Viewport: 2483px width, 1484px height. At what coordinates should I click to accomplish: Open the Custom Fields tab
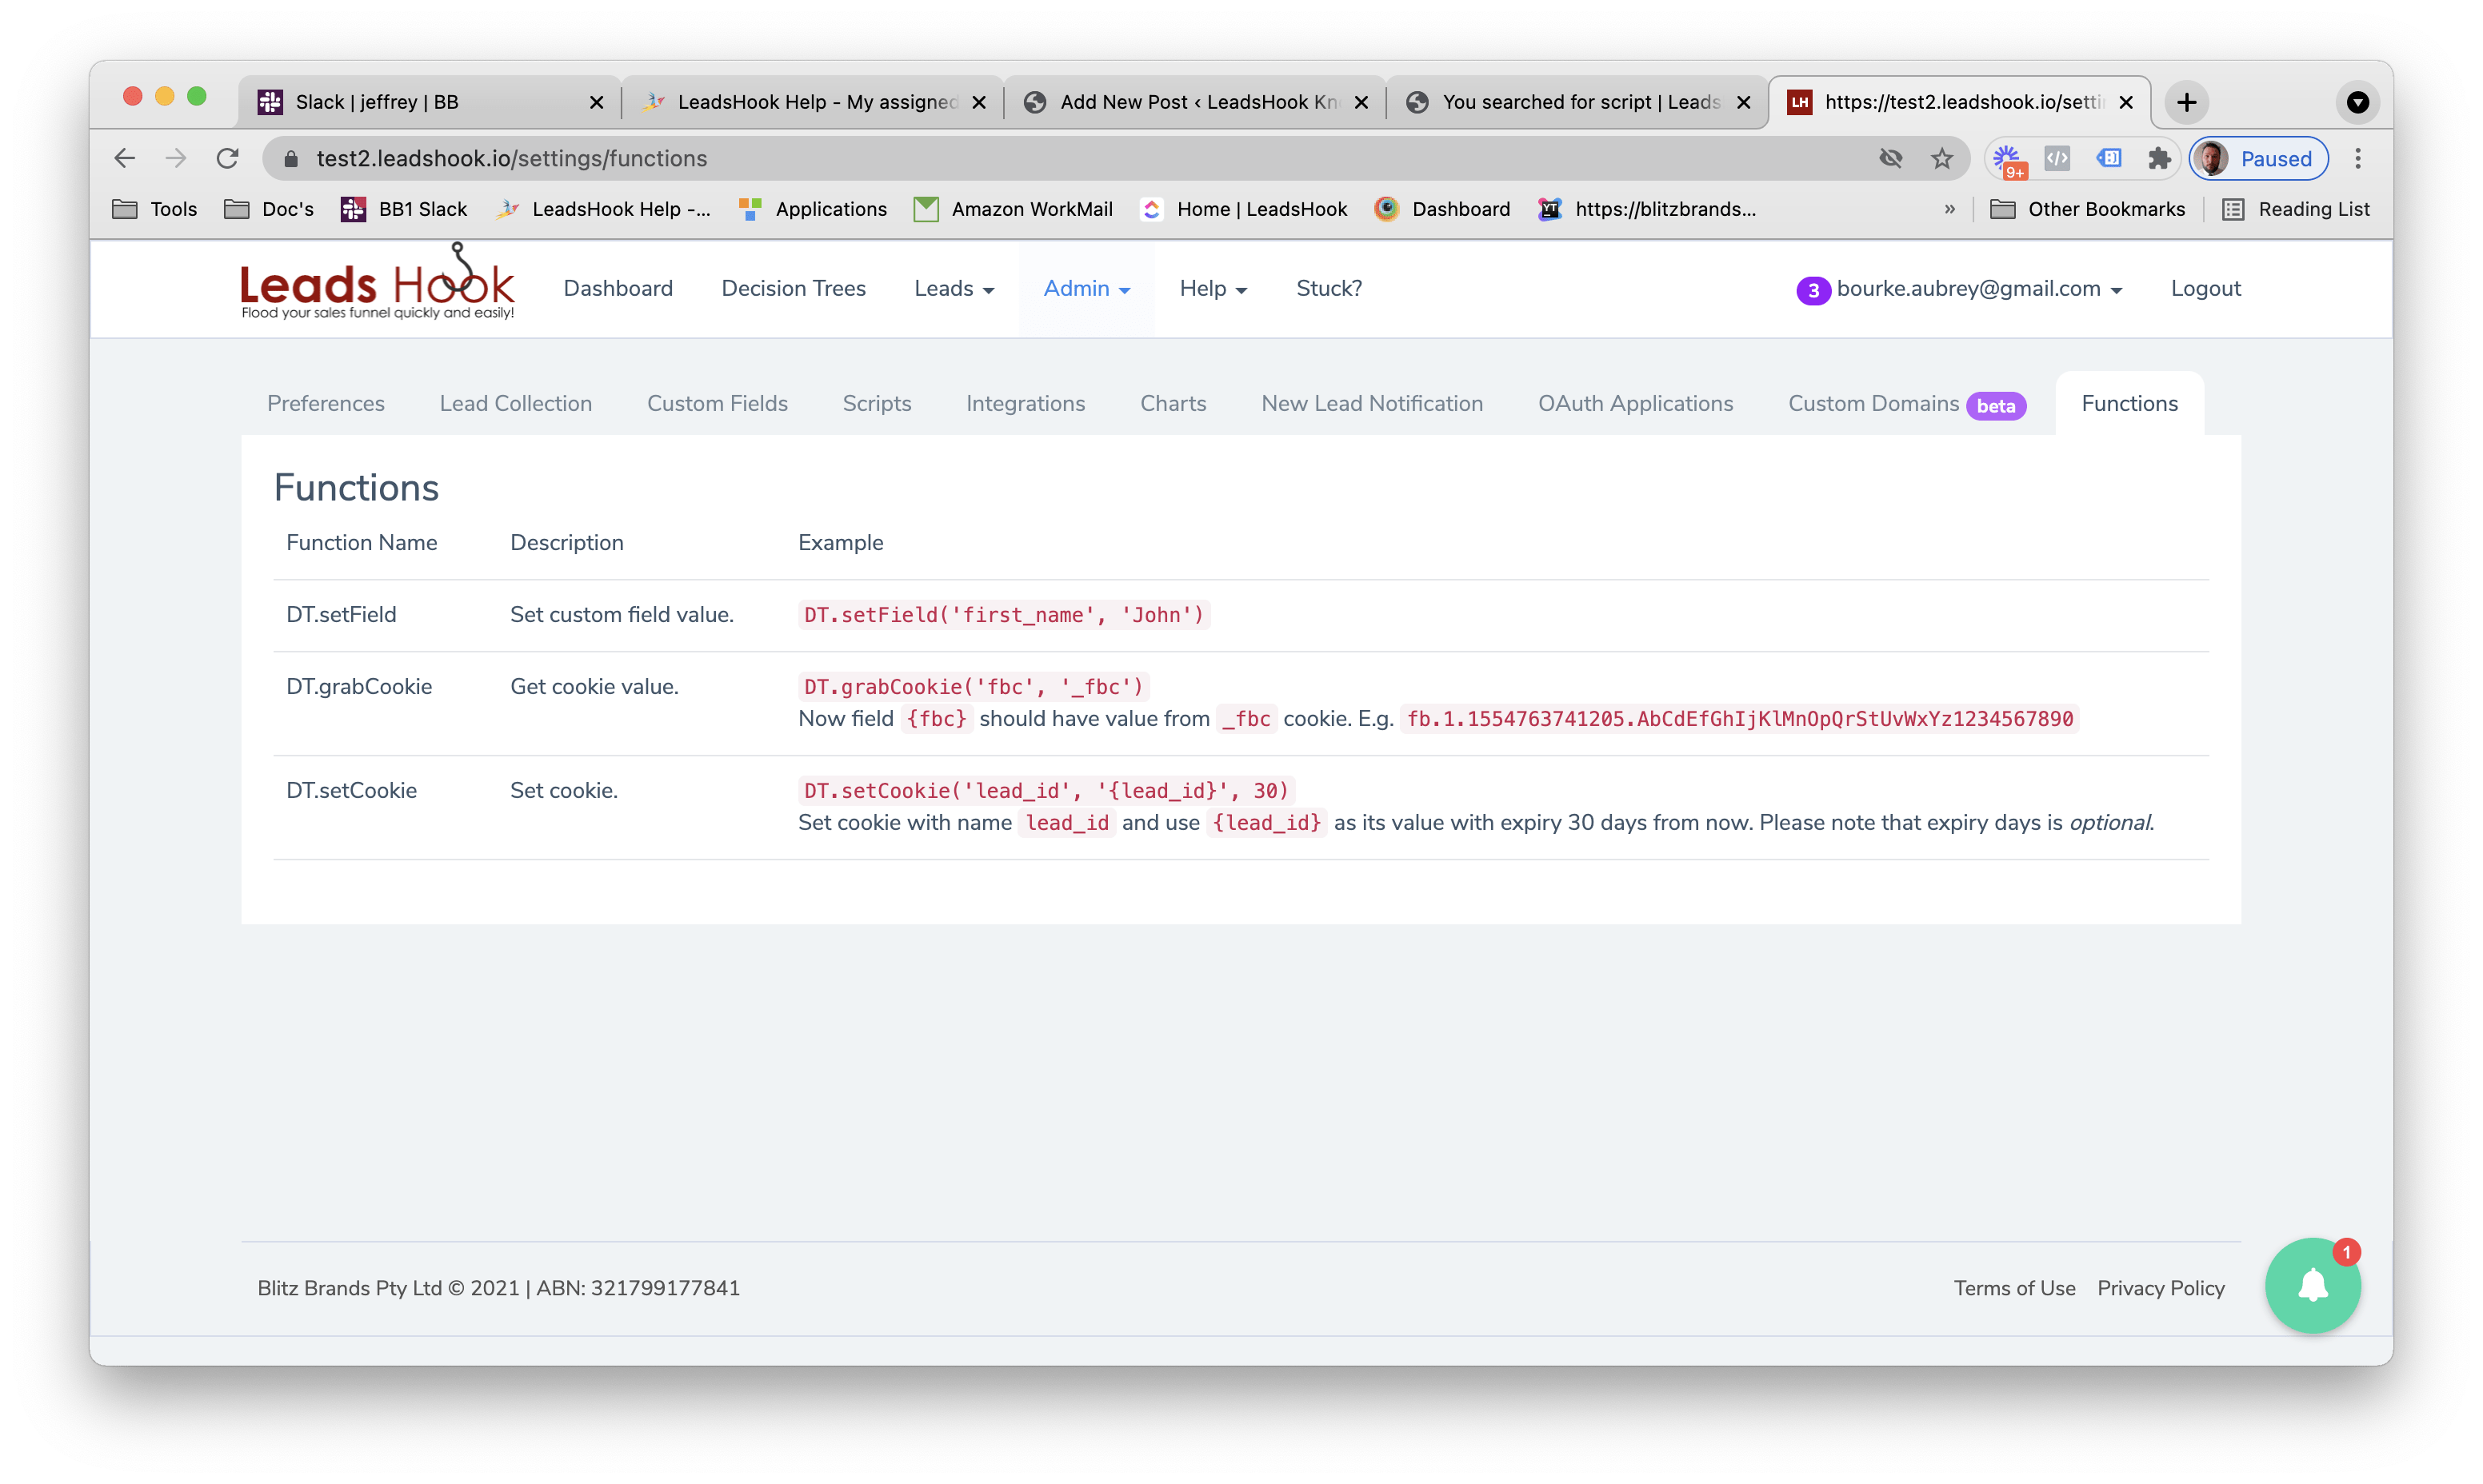718,403
